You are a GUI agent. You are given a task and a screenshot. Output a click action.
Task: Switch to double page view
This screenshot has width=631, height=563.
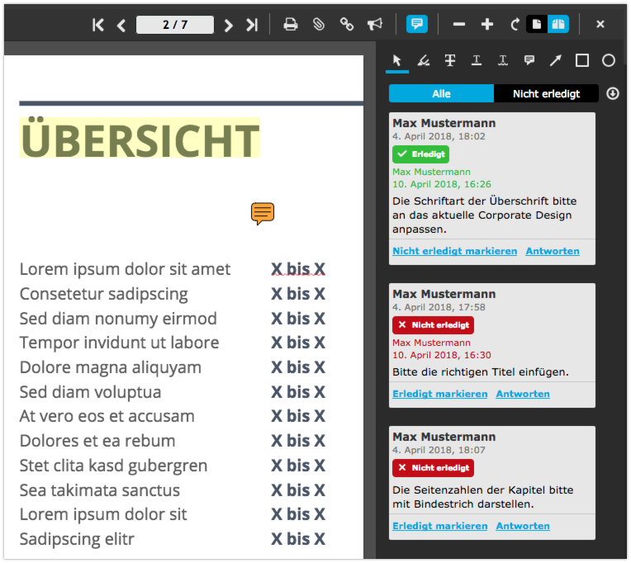point(558,25)
